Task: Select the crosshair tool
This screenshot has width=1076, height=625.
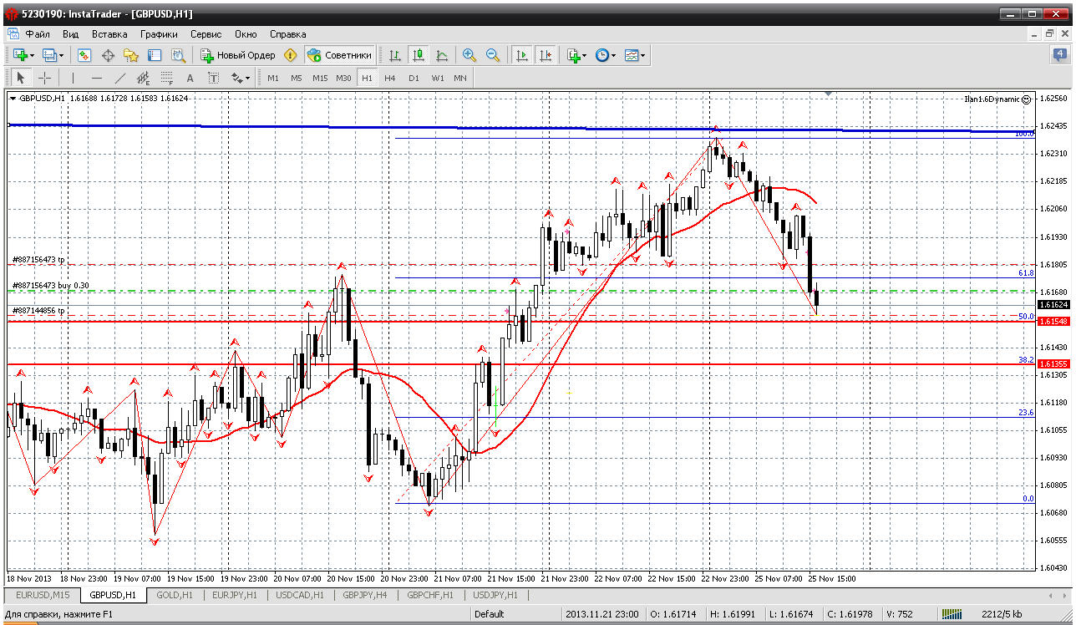Action: [44, 78]
